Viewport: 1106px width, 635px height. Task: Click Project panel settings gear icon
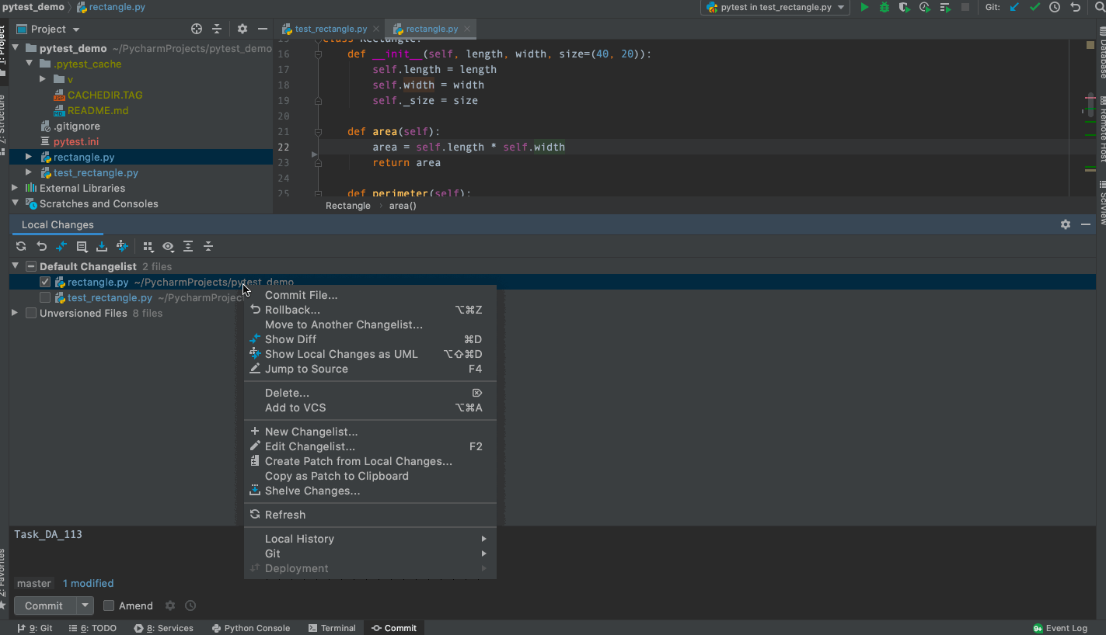[242, 29]
